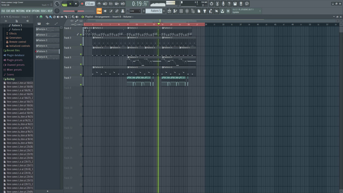Screen dimensions: 343x193
Task: Open the content library download icon
Action: click(x=223, y=11)
